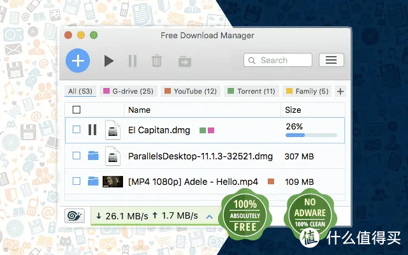Expand the speed panel chevron
Viewport: 408px width, 255px height.
coord(210,217)
